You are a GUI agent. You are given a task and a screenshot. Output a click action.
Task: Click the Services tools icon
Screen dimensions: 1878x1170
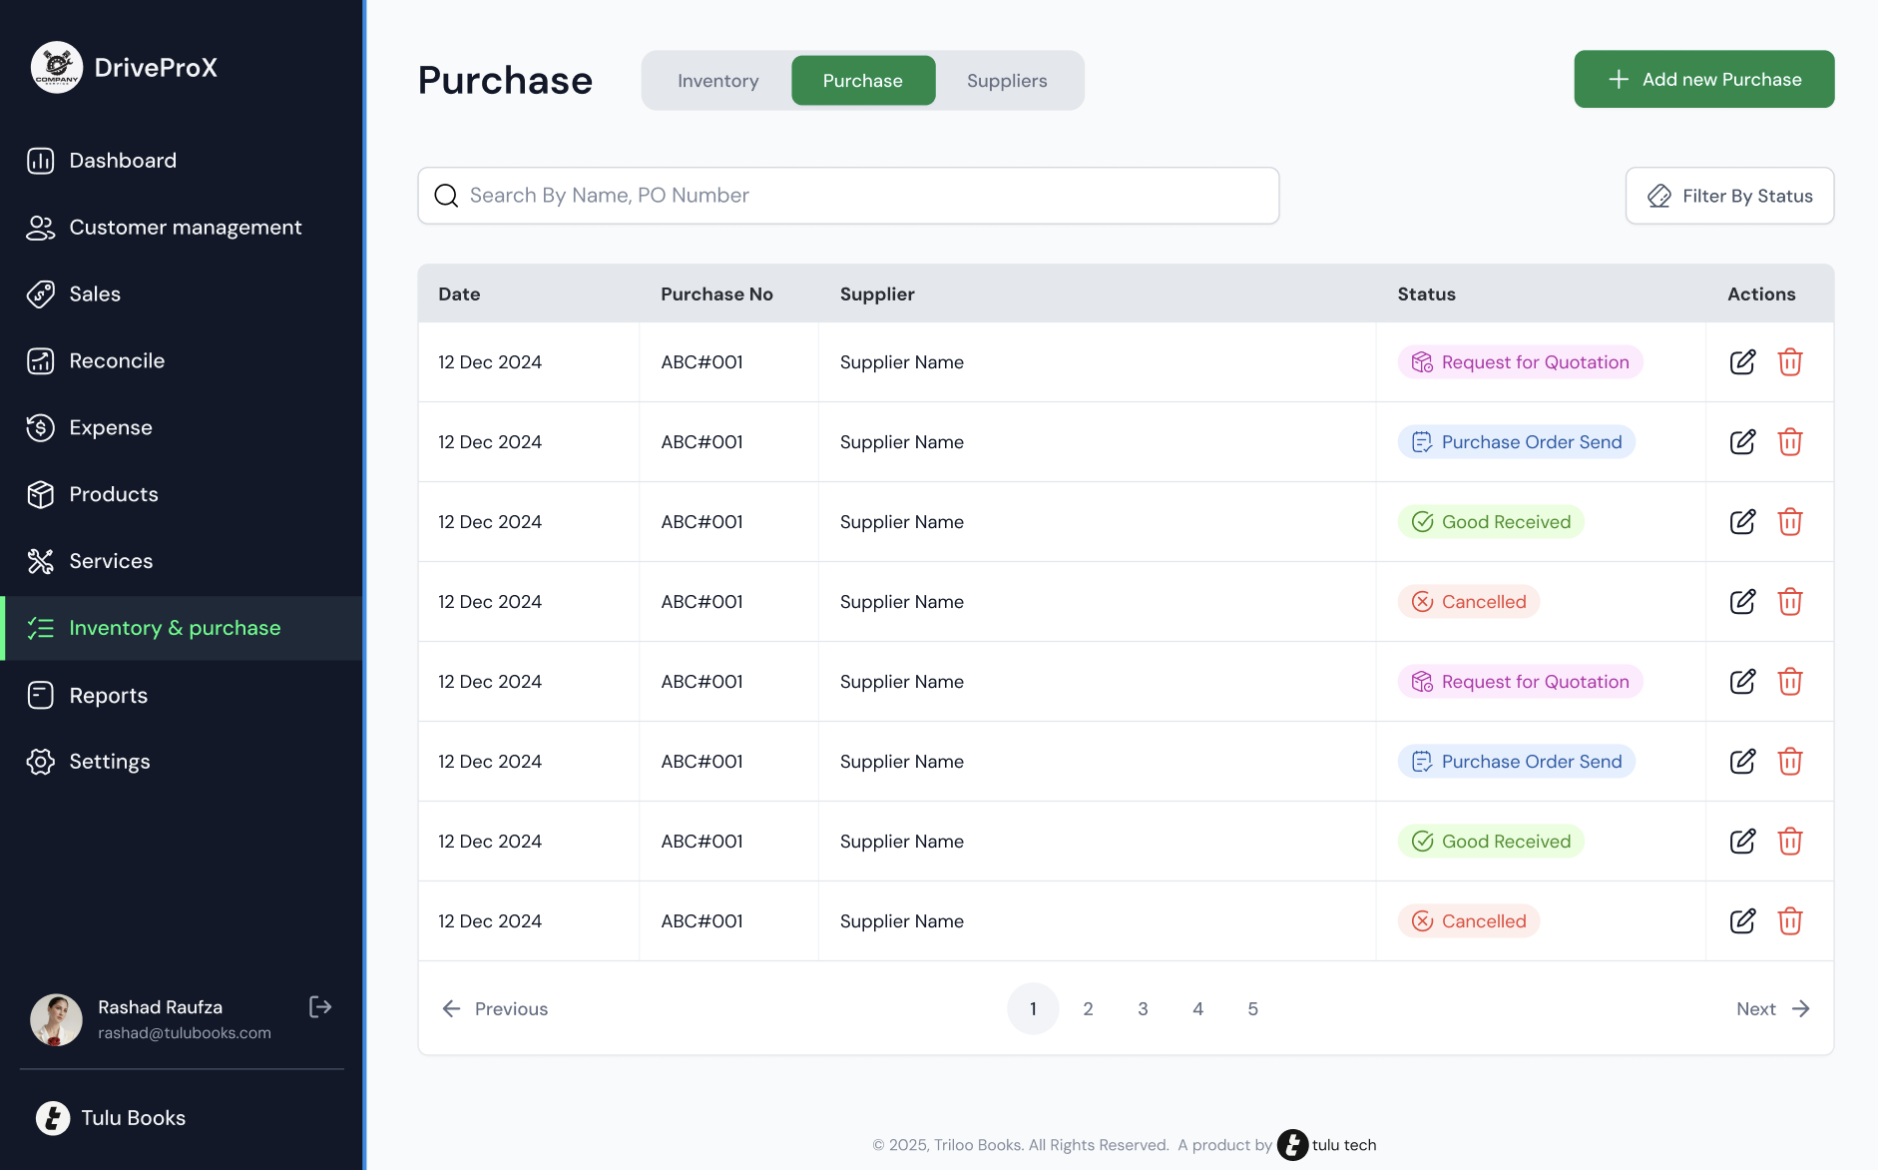pos(41,560)
